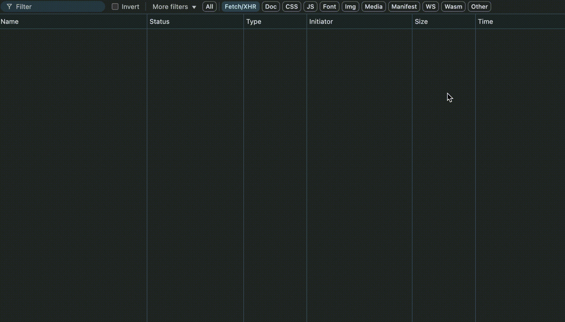Filter requests by Wasm type
This screenshot has height=322, width=565.
click(453, 7)
